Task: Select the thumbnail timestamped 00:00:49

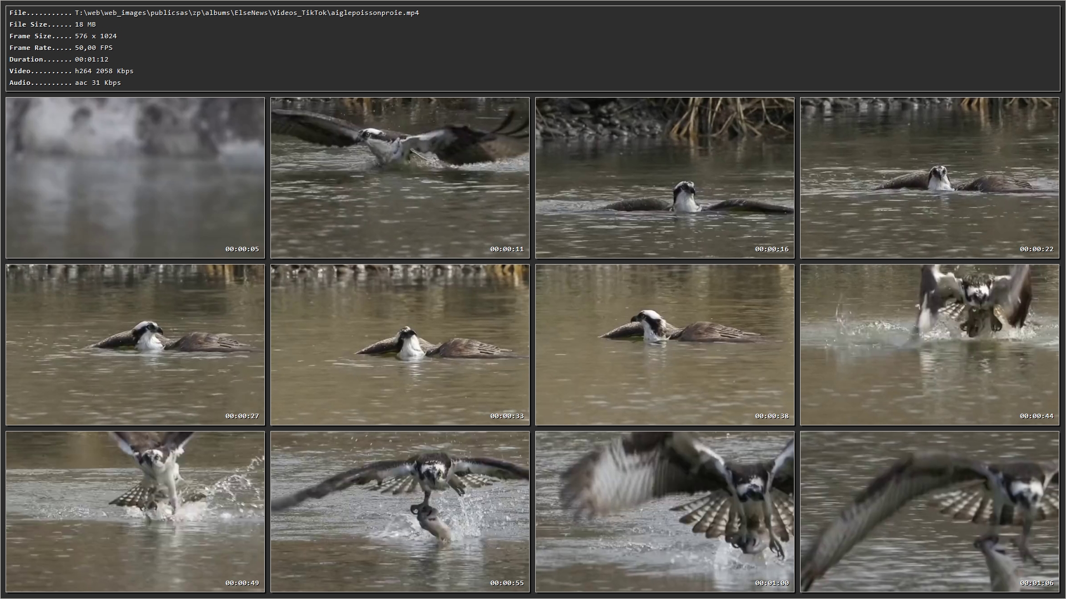Action: pos(135,511)
